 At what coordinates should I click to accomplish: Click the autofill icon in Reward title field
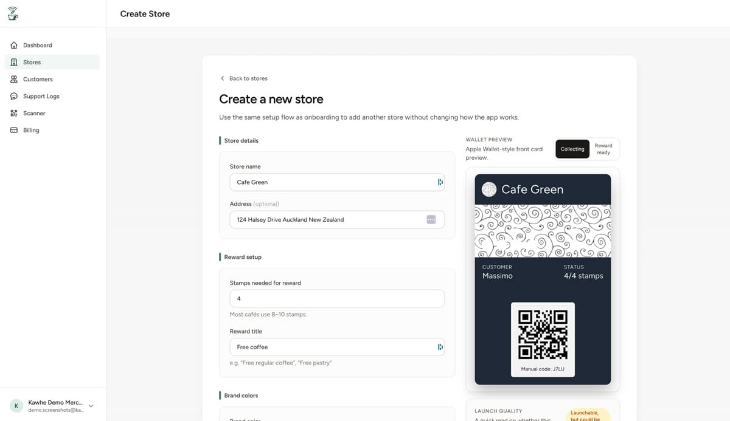click(x=440, y=347)
